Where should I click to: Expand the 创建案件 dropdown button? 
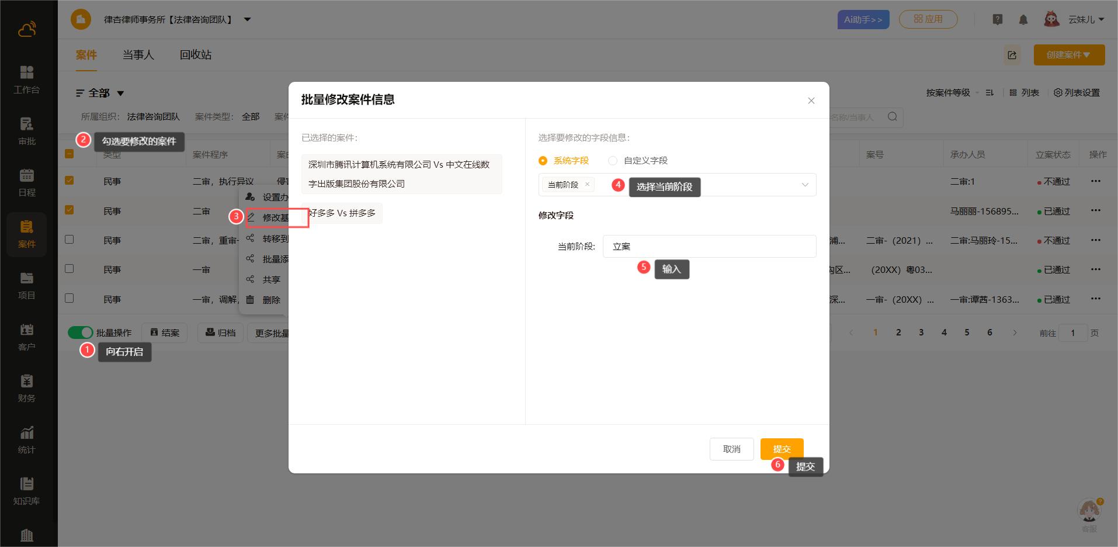tap(1069, 55)
